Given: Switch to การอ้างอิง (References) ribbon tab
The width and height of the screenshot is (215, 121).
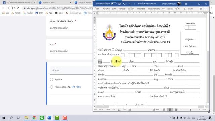Looking at the screenshot, I should [x=141, y=9].
